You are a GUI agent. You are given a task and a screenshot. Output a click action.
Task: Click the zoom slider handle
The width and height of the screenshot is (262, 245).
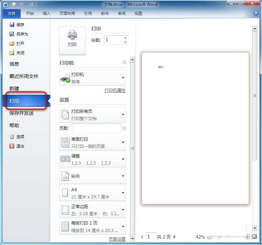tap(219, 237)
